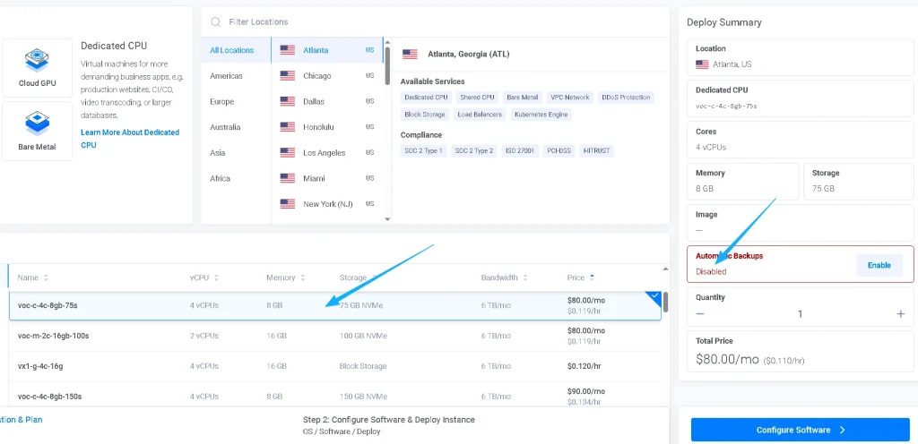Click the search icon in Filter Locations
Viewport: 918px width, 444px height.
tap(215, 21)
